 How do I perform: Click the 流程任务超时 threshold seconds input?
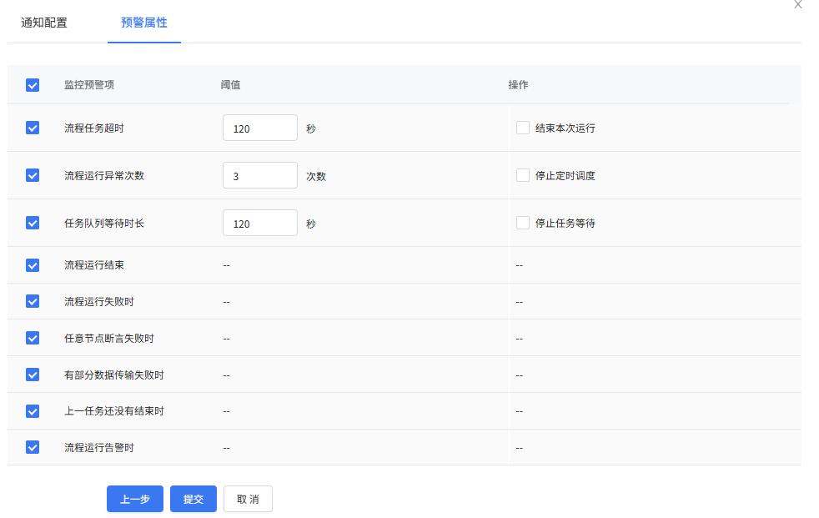[260, 128]
